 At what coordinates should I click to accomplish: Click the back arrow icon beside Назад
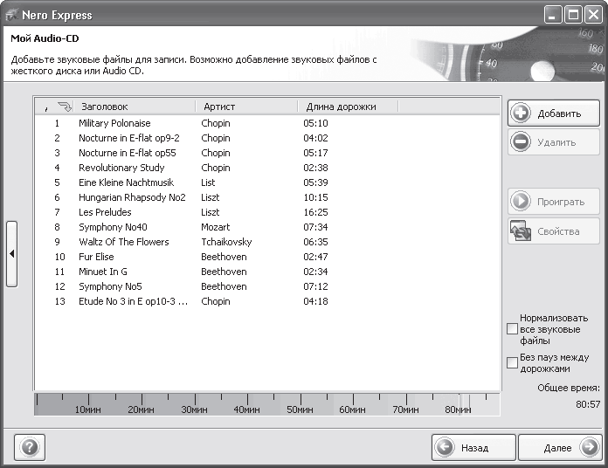[x=446, y=448]
